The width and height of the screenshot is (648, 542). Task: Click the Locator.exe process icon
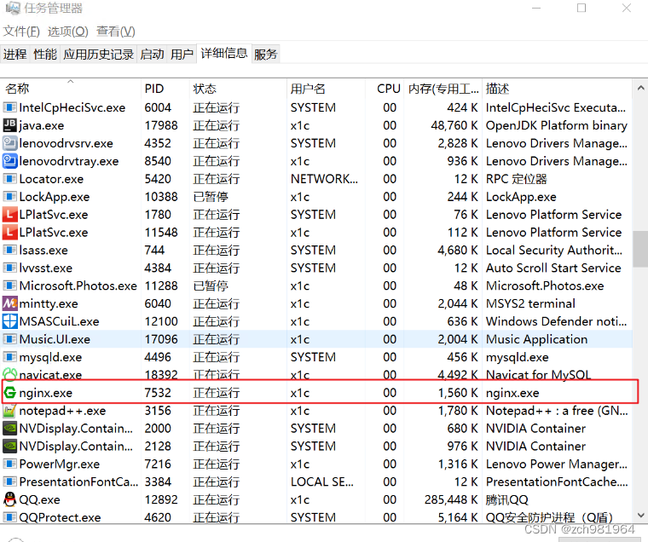click(9, 179)
